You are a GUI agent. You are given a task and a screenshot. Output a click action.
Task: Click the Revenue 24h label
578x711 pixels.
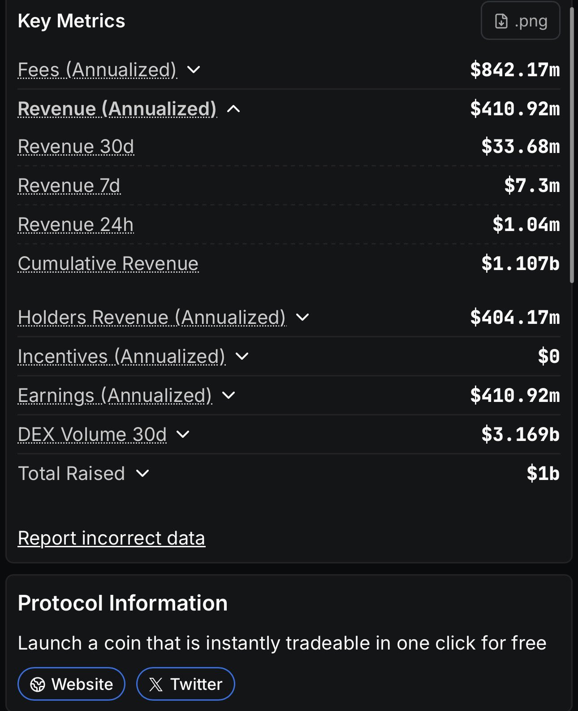[75, 225]
